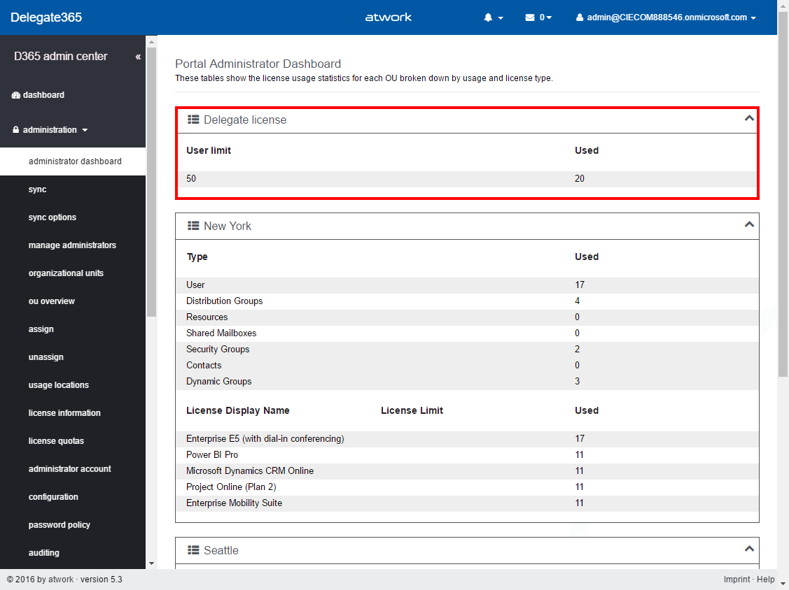Image resolution: width=789 pixels, height=590 pixels.
Task: Click the Help footer link
Action: click(x=766, y=580)
